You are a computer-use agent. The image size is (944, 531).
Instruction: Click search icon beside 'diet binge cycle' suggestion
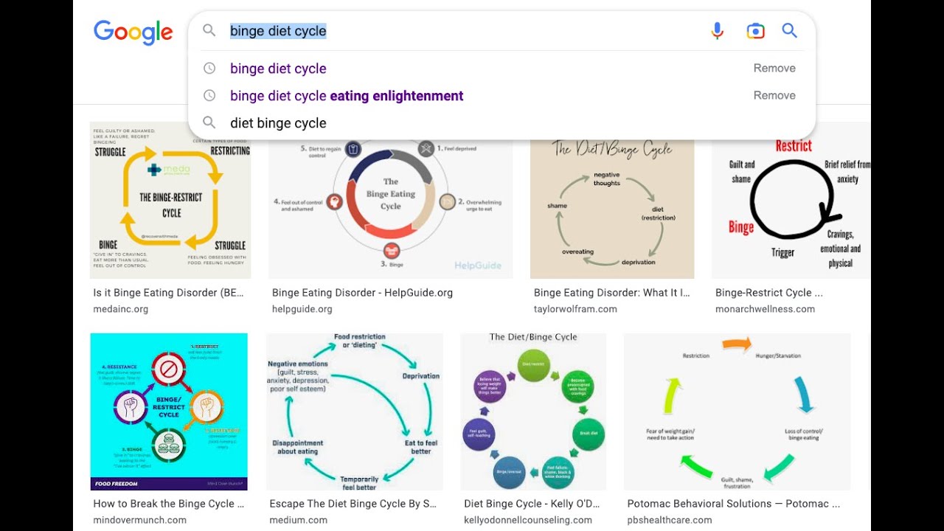pos(209,123)
